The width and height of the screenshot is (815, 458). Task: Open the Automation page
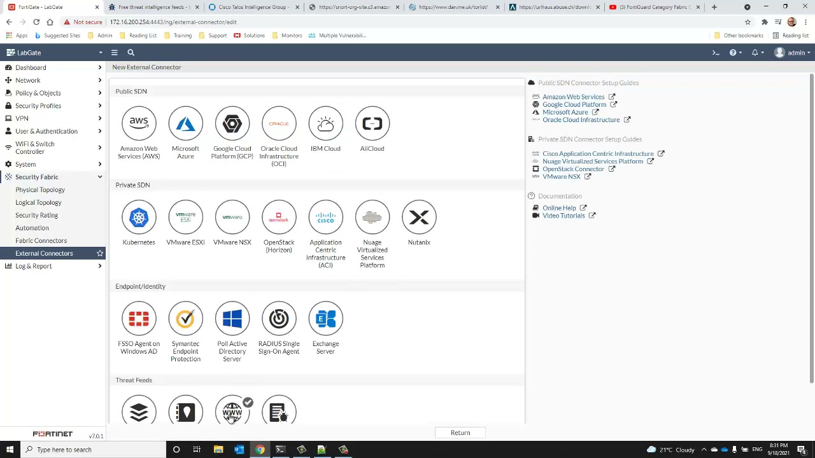pos(32,228)
